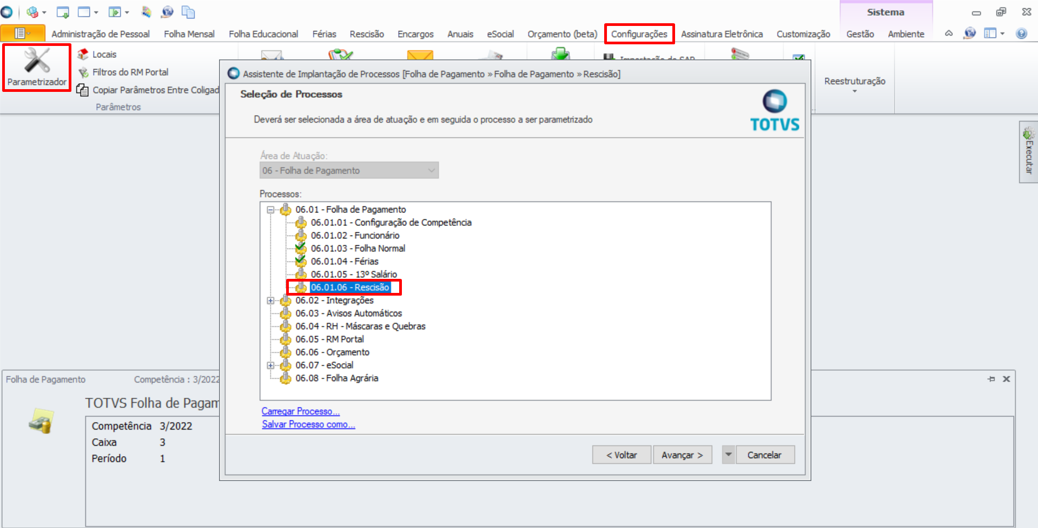Screen dimensions: 1038x528
Task: Open the Executar side panel tab
Action: [1028, 152]
